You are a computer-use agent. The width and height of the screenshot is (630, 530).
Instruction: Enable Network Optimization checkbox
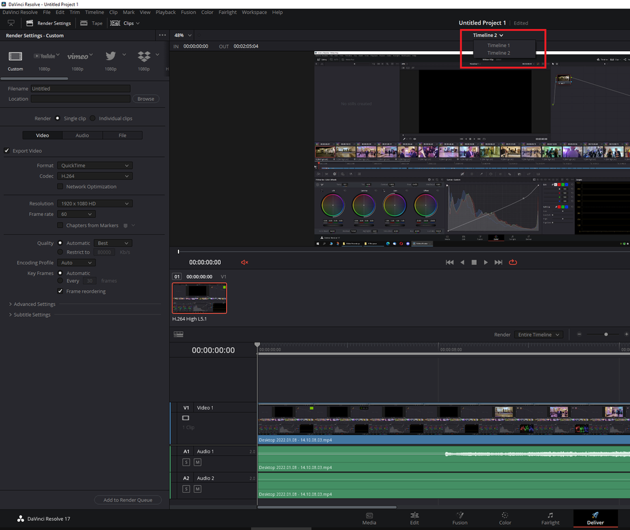(x=60, y=186)
